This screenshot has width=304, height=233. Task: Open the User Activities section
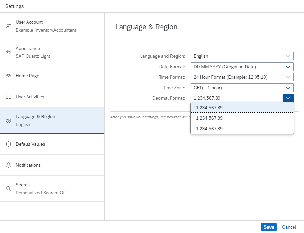52,97
